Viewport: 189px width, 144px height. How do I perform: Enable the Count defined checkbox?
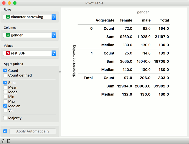click(x=5, y=75)
